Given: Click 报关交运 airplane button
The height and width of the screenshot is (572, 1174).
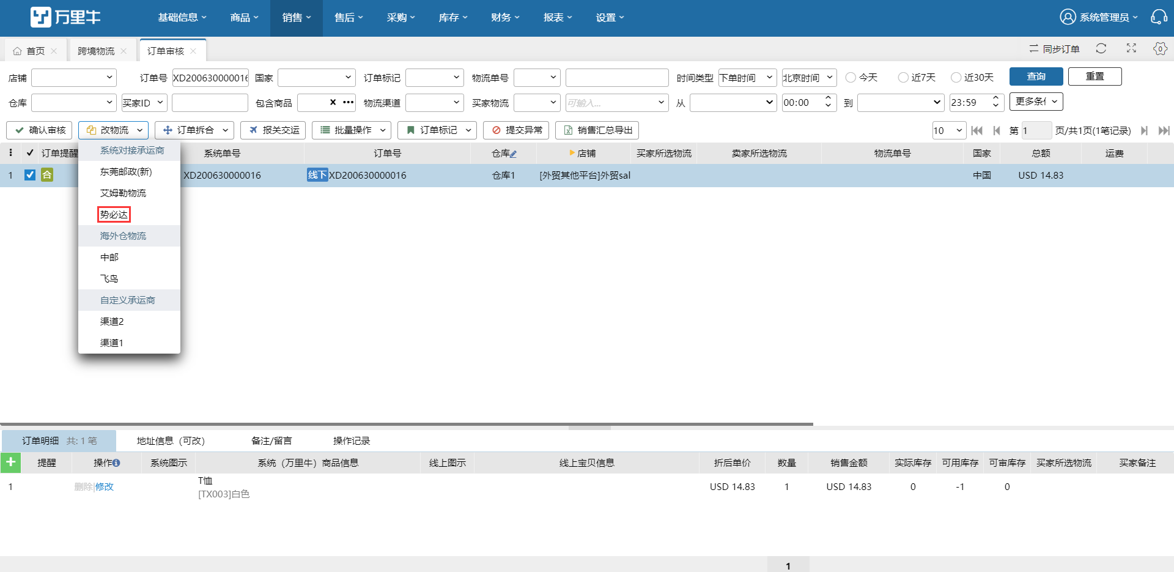Looking at the screenshot, I should (274, 130).
